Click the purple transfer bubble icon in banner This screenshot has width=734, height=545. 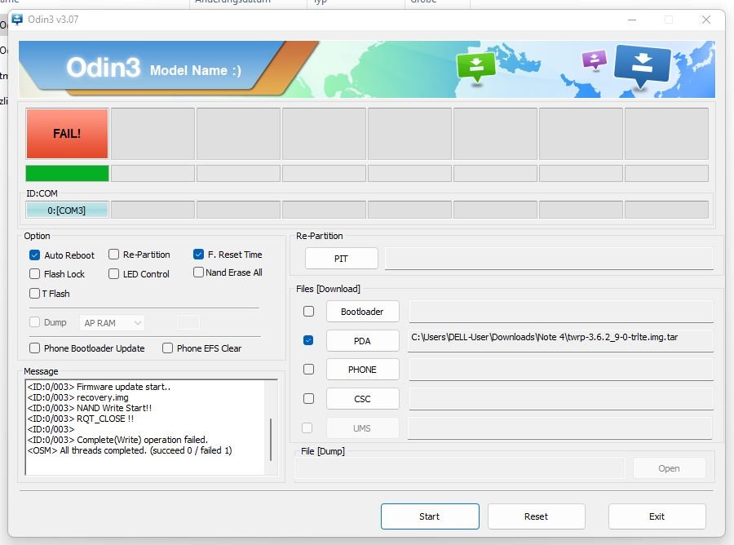click(594, 60)
